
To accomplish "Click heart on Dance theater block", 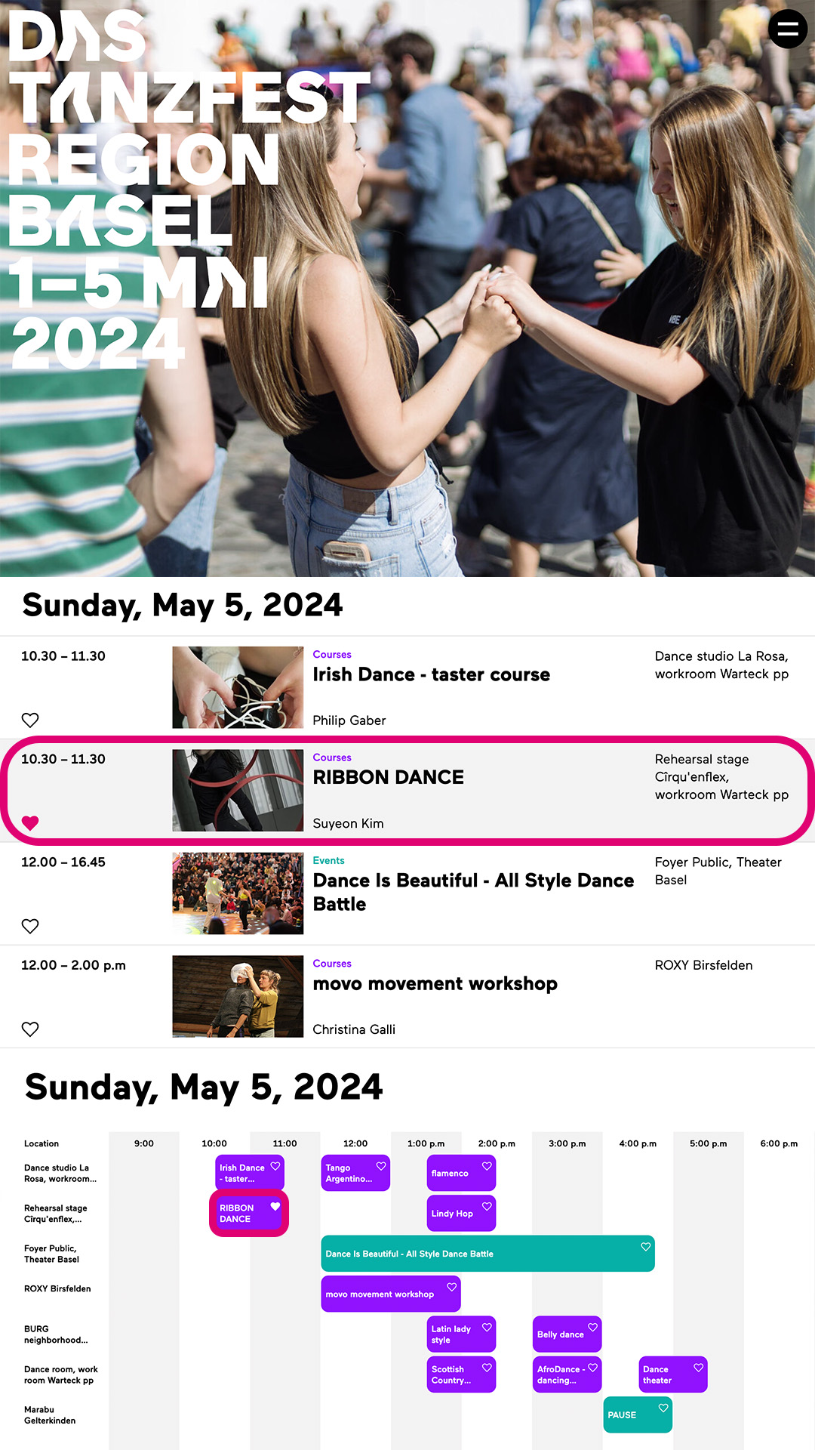I will point(699,1368).
